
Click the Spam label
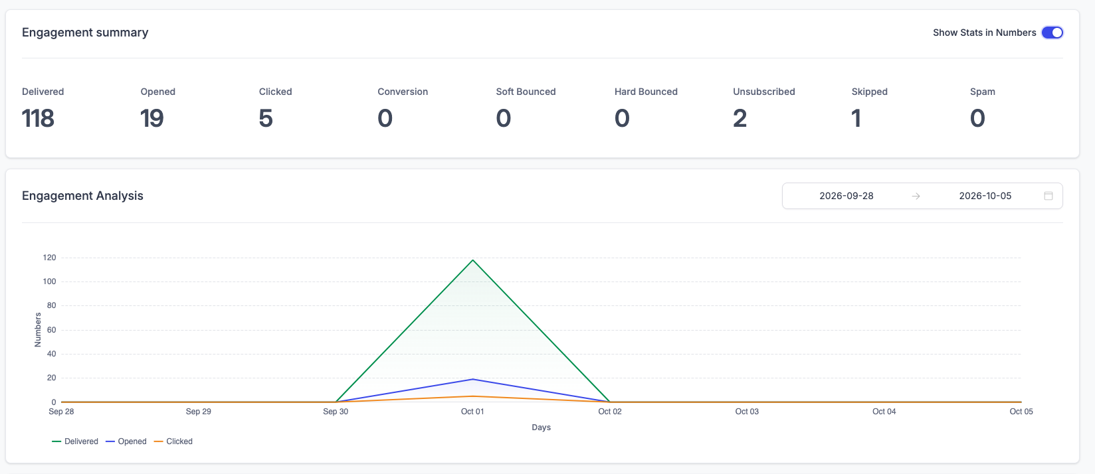(983, 92)
